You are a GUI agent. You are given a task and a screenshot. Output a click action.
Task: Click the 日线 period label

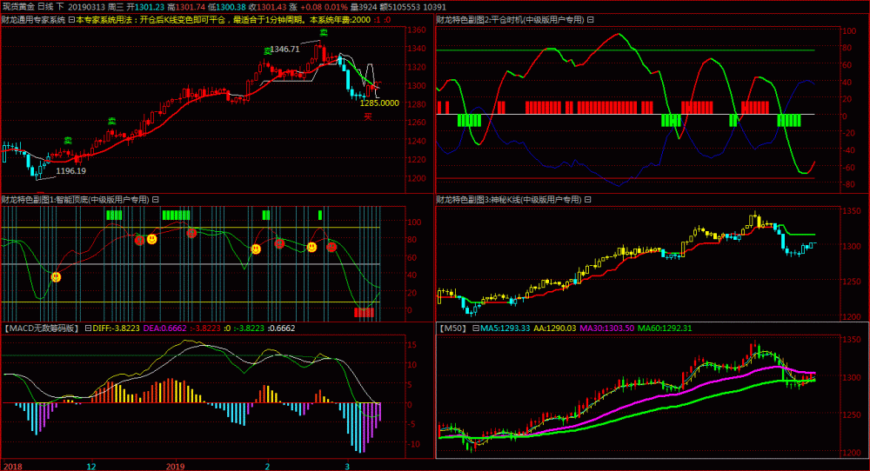tap(46, 7)
